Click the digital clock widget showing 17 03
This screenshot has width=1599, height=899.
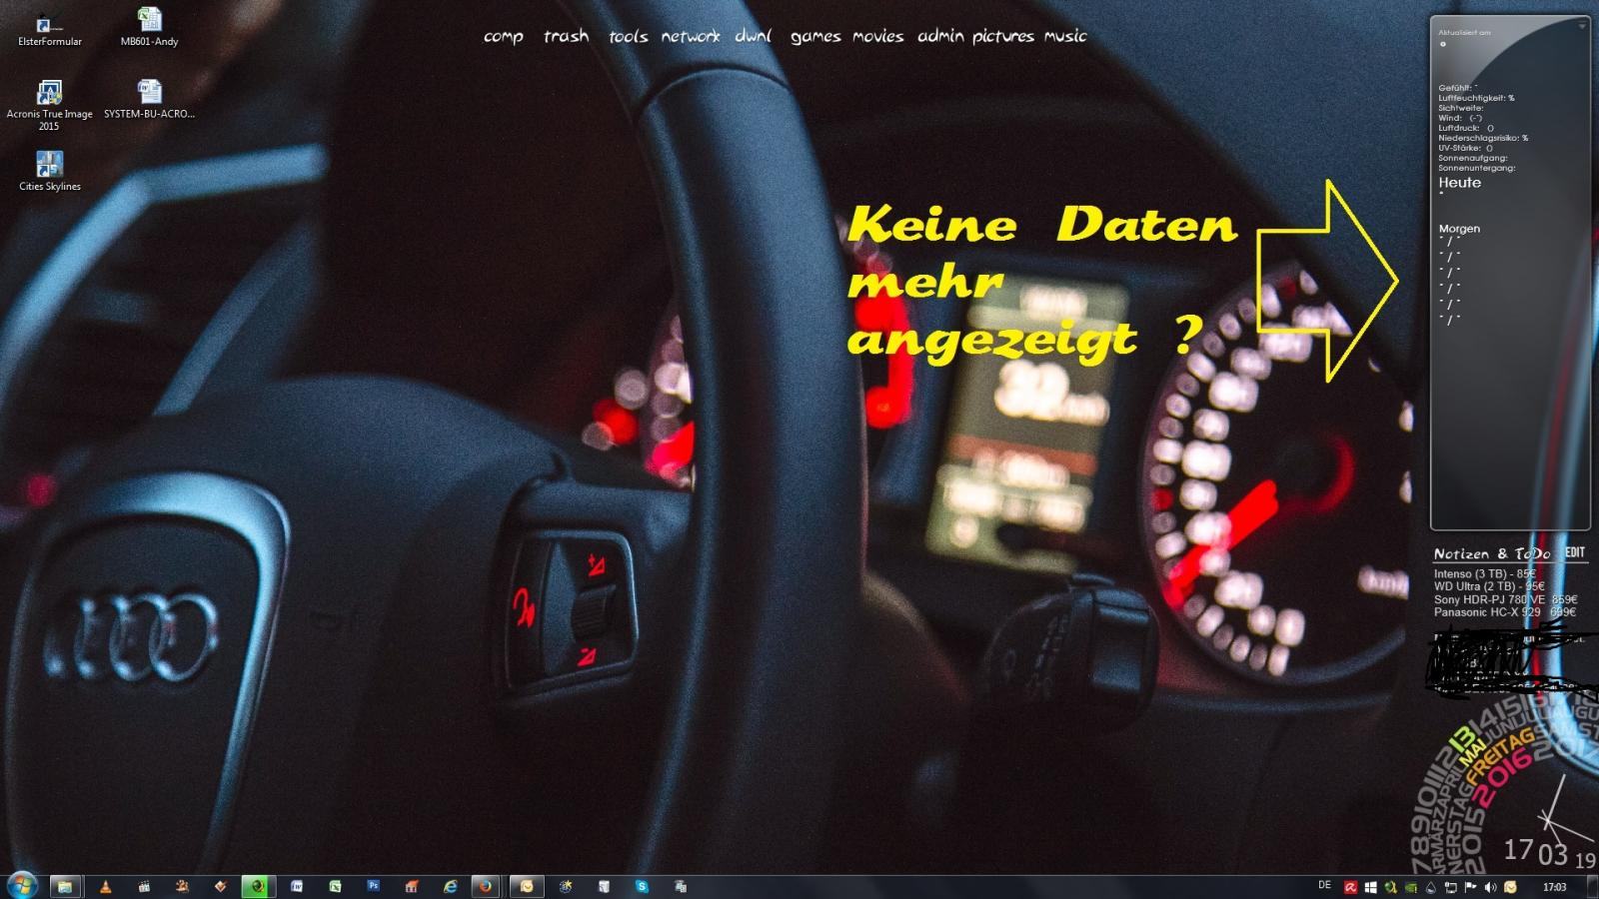[x=1548, y=852]
